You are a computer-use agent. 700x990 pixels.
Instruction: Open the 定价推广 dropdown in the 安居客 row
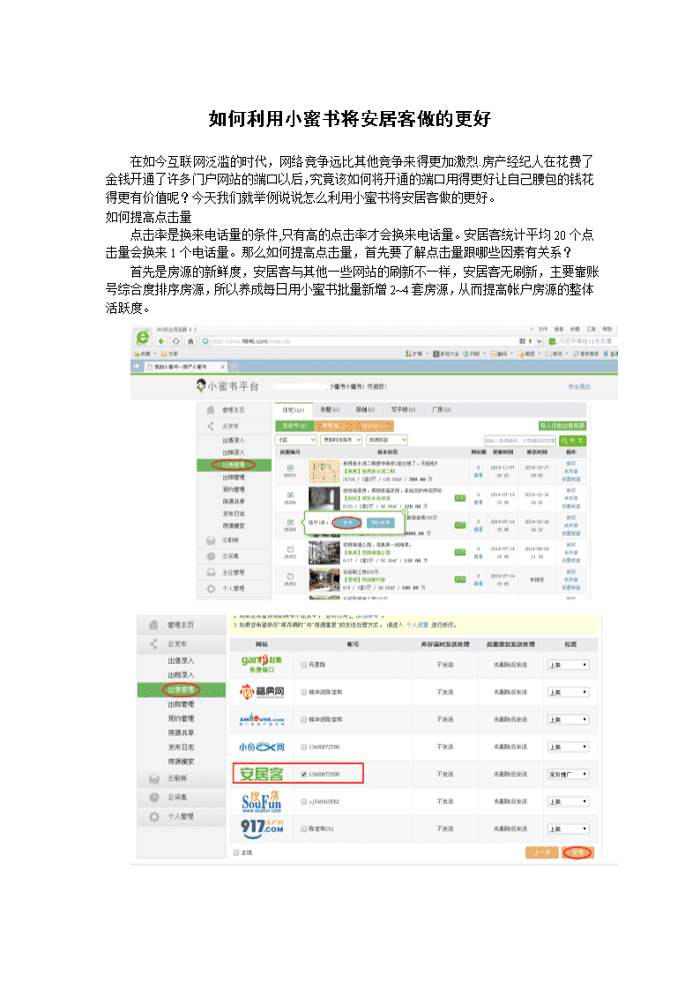click(x=568, y=774)
